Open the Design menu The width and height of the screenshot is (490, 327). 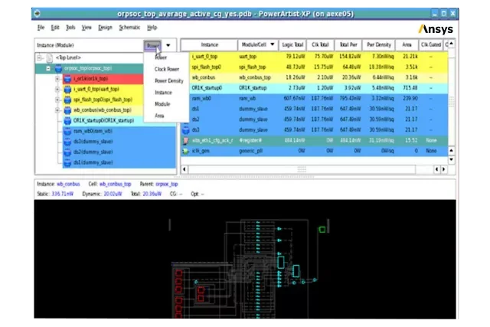pyautogui.click(x=105, y=28)
